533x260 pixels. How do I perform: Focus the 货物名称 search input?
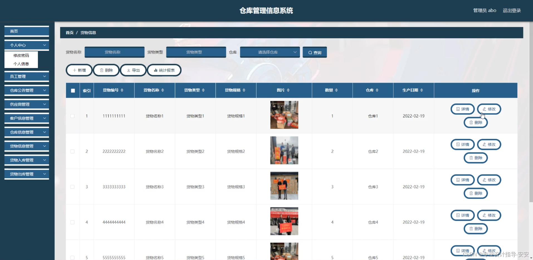114,52
